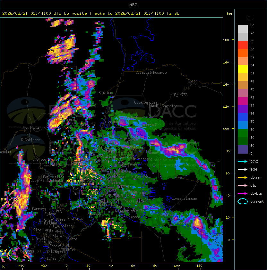The height and width of the screenshot is (270, 267).
Task: Click the 'Clla.del_Rosario' place label
Action: point(151,72)
